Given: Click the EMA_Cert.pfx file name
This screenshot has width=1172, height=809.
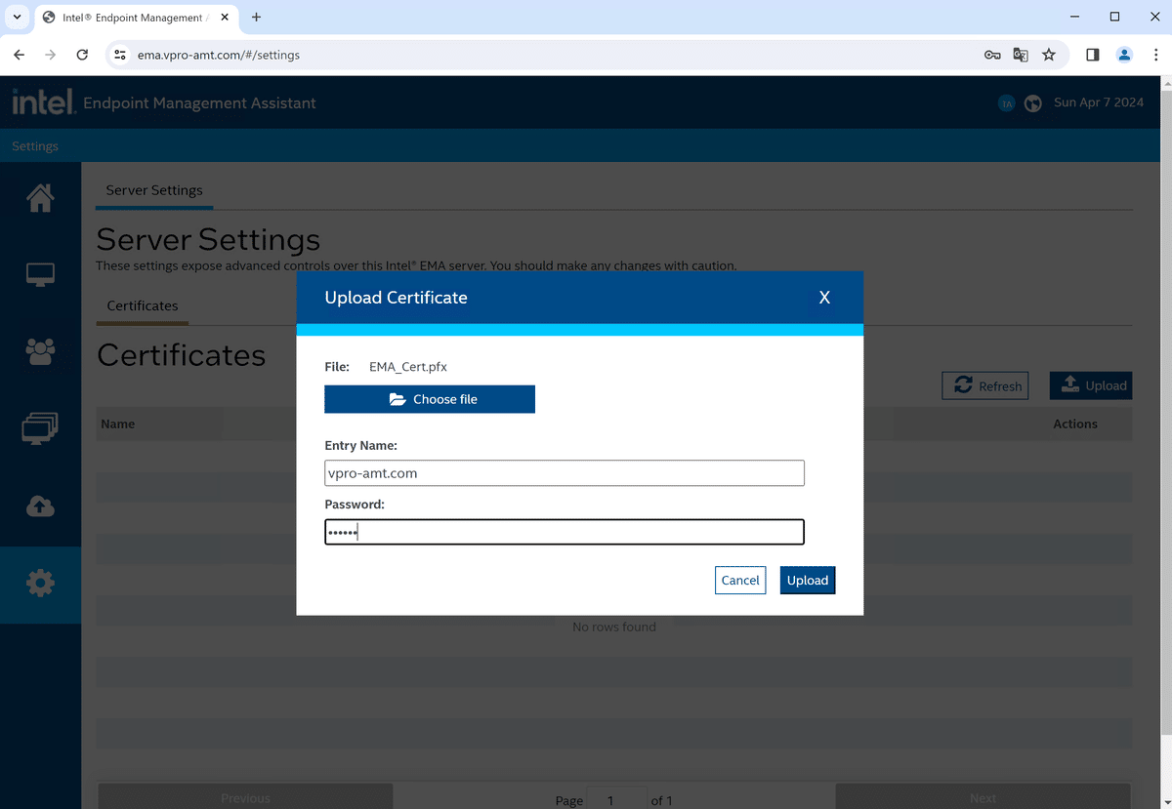Looking at the screenshot, I should 408,367.
